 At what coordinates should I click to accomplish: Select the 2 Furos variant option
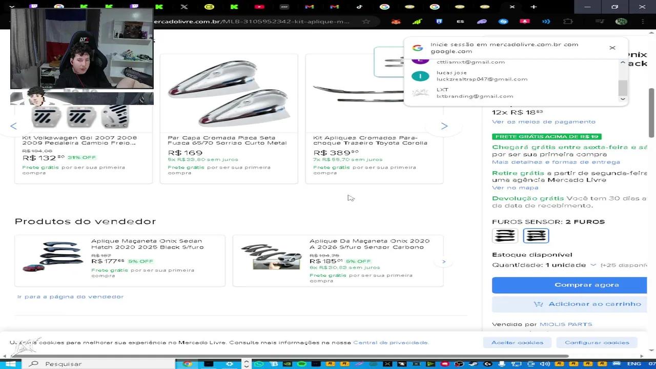[536, 235]
